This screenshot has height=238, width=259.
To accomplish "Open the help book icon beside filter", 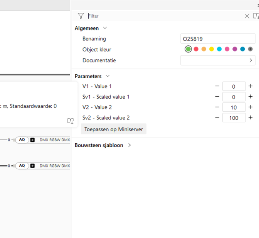I will pos(256,16).
